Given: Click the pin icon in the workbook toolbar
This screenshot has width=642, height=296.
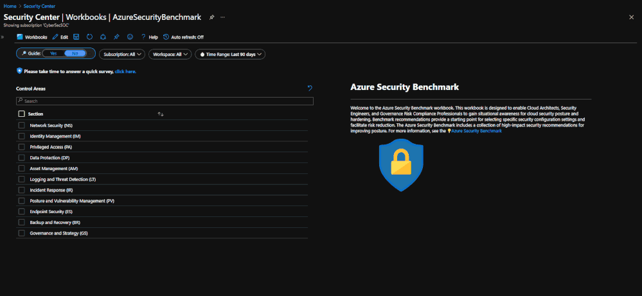Looking at the screenshot, I should coord(116,37).
